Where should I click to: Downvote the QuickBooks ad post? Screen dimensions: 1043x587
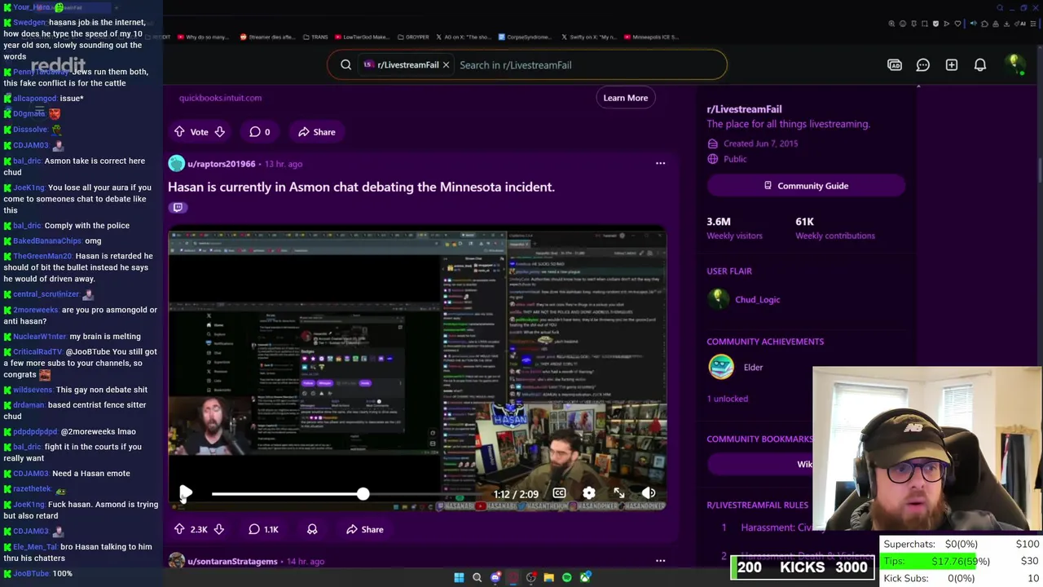(219, 132)
